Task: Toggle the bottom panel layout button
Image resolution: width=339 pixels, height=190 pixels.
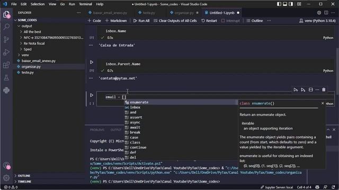Action: tap(285, 4)
